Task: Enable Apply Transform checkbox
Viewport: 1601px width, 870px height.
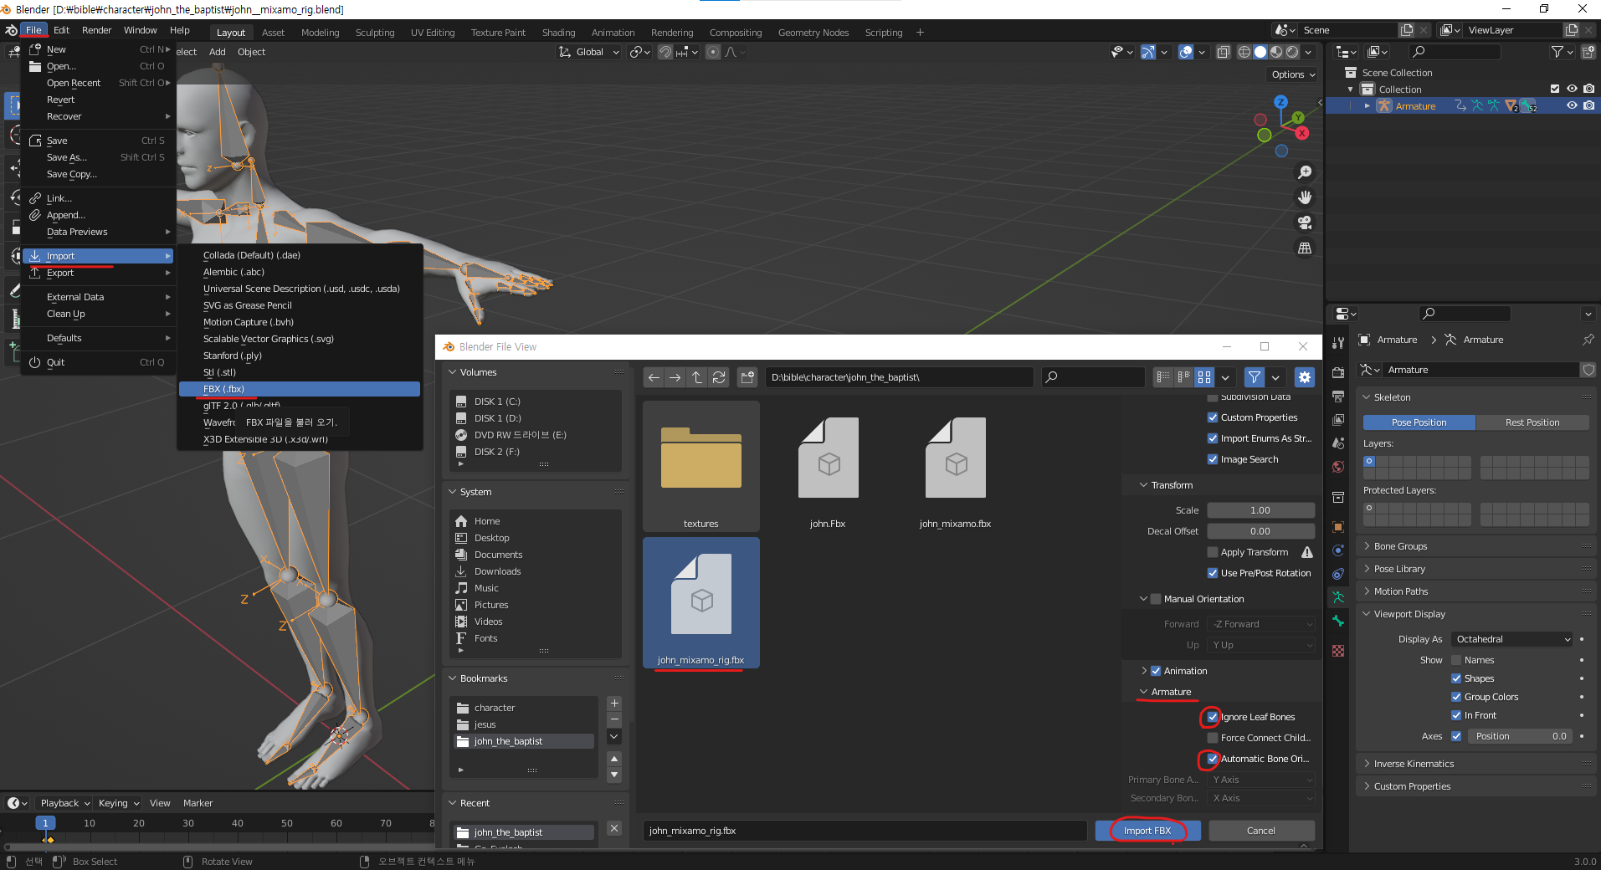Action: 1213,552
